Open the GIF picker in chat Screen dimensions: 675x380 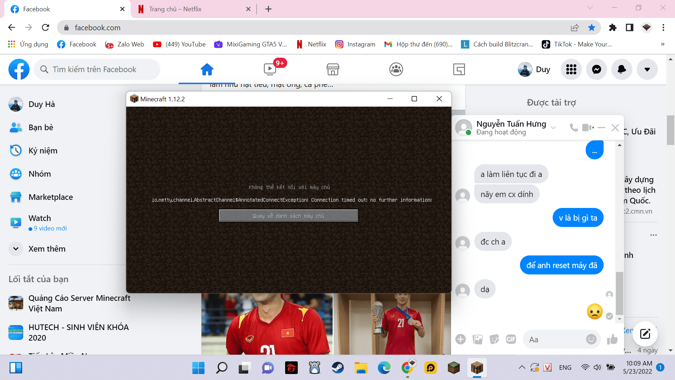(511, 339)
